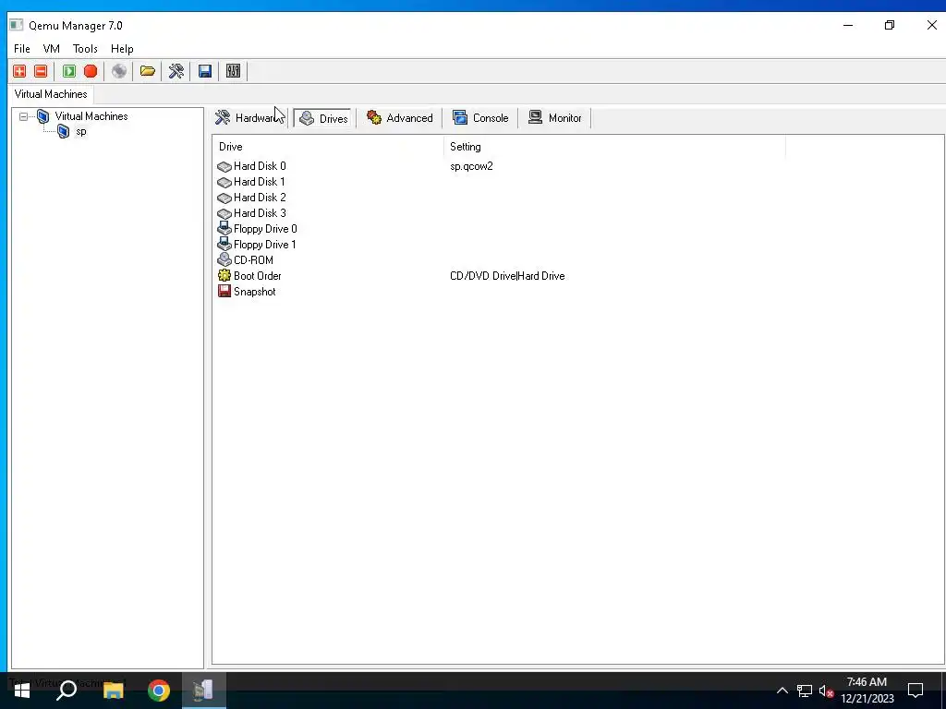Open the Windows Start menu
The width and height of the screenshot is (946, 709).
click(22, 691)
